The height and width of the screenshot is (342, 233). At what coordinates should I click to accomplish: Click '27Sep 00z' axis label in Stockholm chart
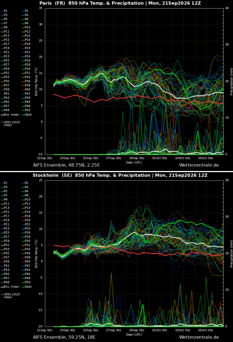pyautogui.click(x=114, y=330)
